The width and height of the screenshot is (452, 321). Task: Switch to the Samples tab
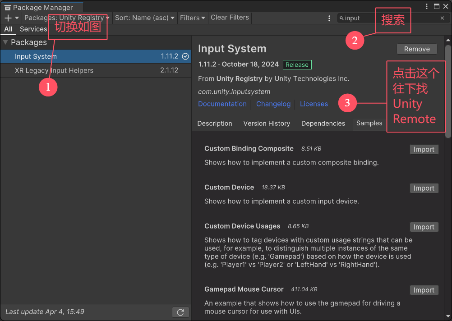[369, 124]
